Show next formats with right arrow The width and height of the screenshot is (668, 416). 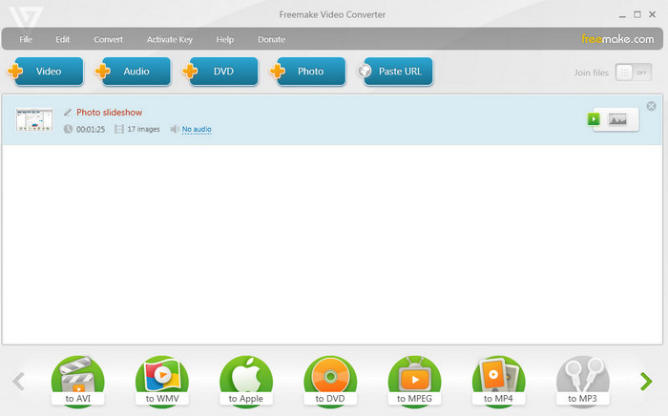pos(646,381)
